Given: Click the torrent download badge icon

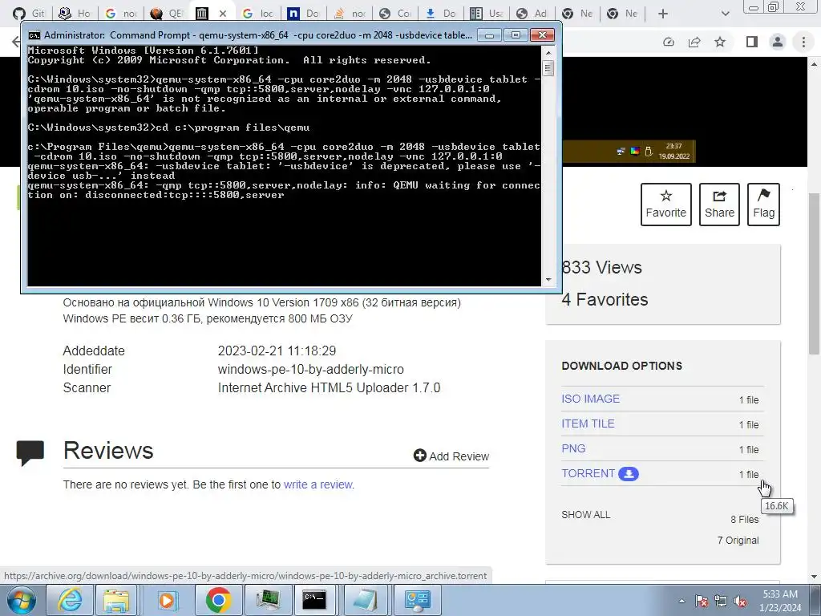Looking at the screenshot, I should [x=629, y=474].
